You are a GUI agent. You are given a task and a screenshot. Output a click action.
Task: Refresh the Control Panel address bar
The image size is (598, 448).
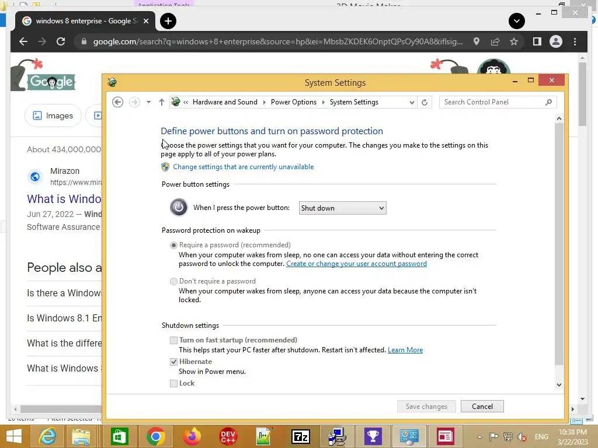[x=425, y=102]
